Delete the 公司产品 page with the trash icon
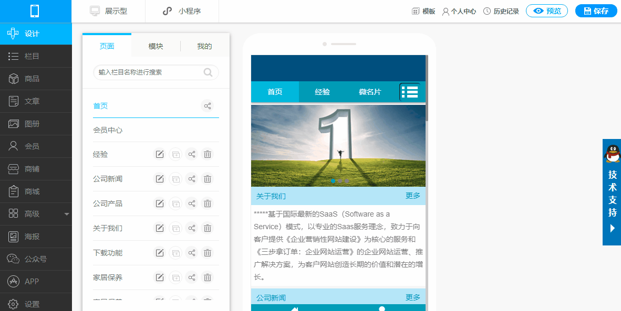 [x=207, y=203]
